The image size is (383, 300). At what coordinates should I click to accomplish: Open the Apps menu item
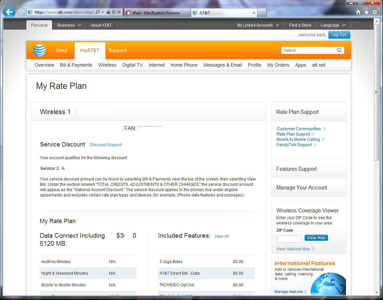pyautogui.click(x=300, y=65)
